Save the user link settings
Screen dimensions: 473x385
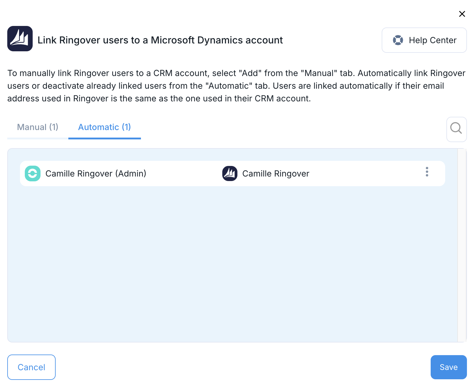point(448,367)
